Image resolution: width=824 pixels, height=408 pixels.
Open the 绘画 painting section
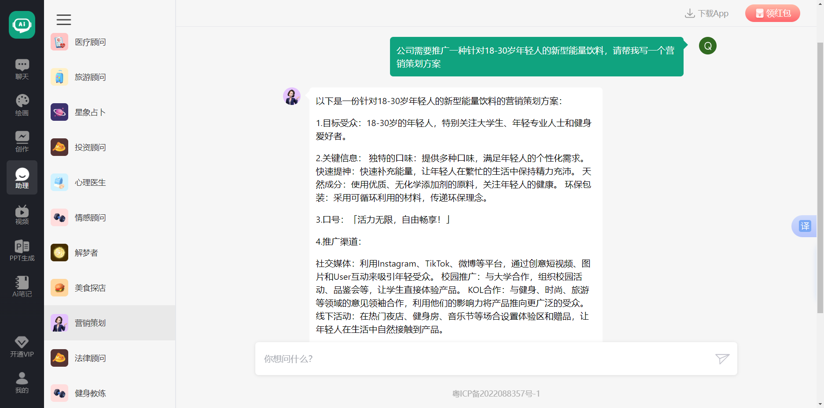click(22, 105)
